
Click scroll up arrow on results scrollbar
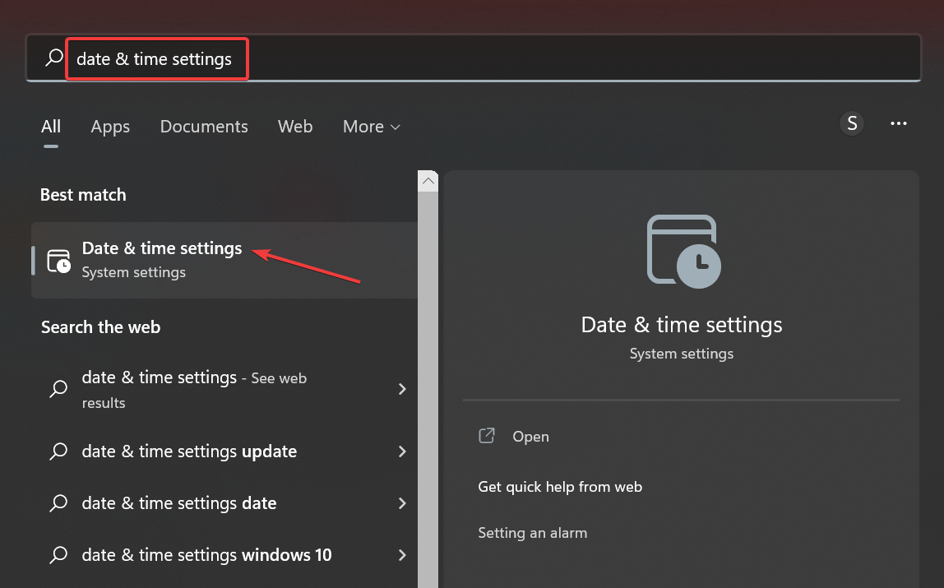pos(428,181)
